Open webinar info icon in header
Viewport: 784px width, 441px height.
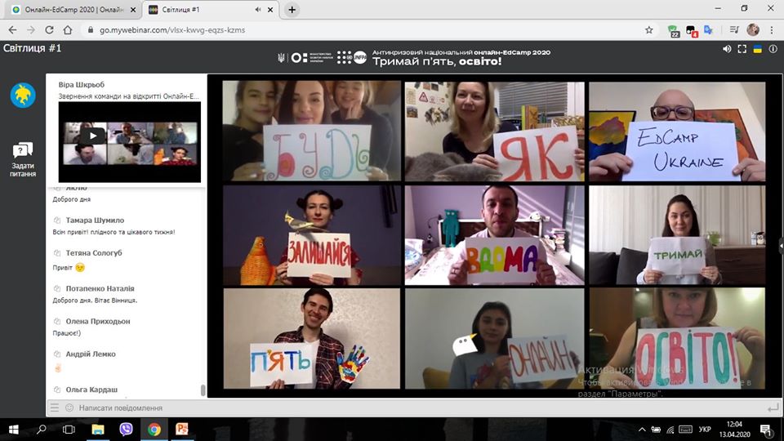click(772, 49)
